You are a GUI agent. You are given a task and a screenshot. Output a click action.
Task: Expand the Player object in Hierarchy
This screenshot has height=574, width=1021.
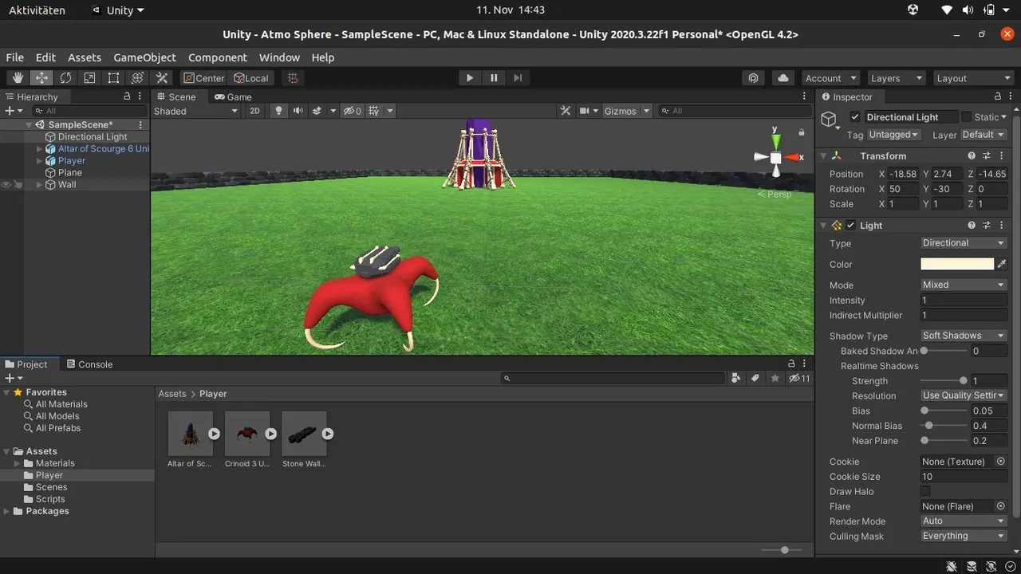(40, 161)
